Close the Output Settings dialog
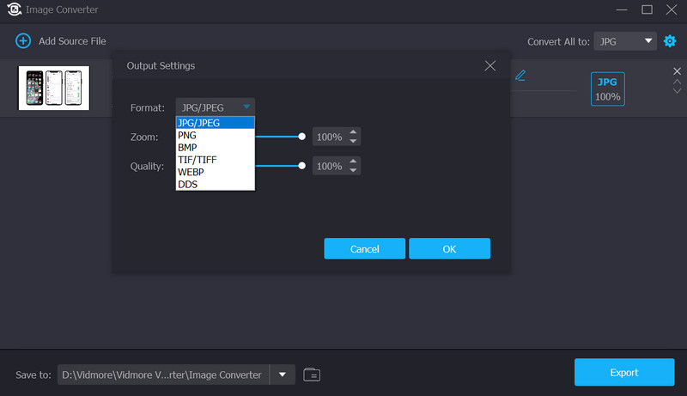The width and height of the screenshot is (687, 396). click(489, 66)
